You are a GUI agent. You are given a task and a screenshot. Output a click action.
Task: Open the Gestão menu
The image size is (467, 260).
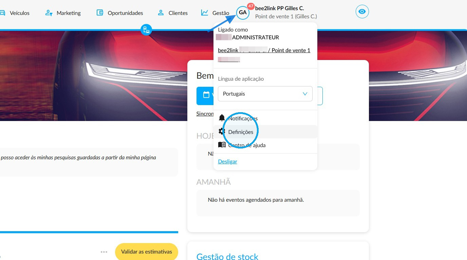(x=215, y=13)
